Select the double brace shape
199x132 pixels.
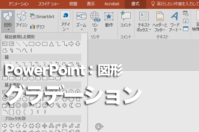point(18,112)
